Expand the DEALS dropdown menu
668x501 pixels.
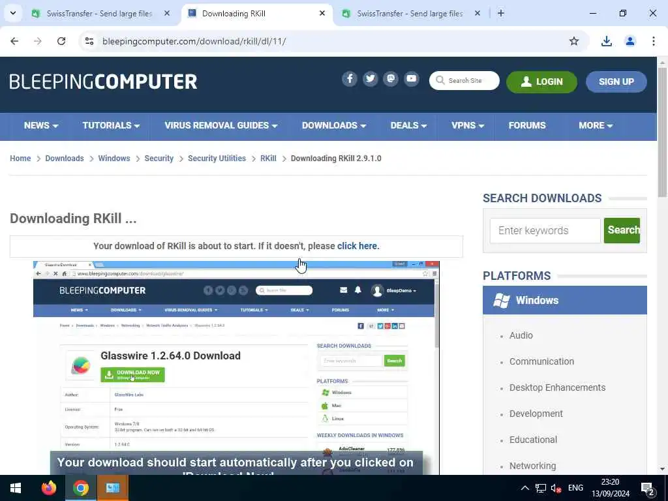pyautogui.click(x=408, y=126)
